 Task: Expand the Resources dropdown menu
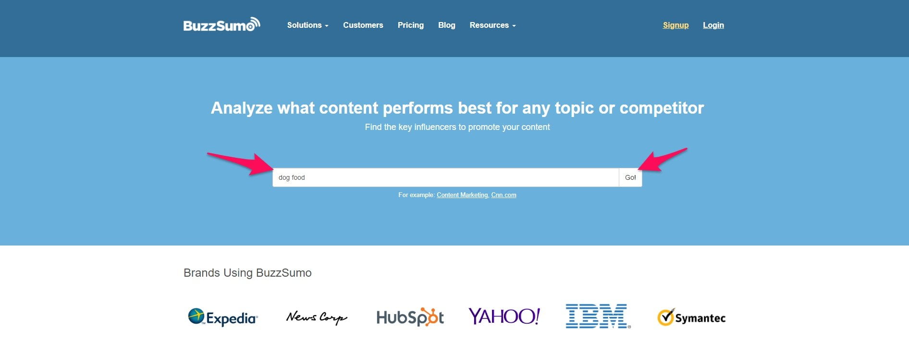coord(492,25)
